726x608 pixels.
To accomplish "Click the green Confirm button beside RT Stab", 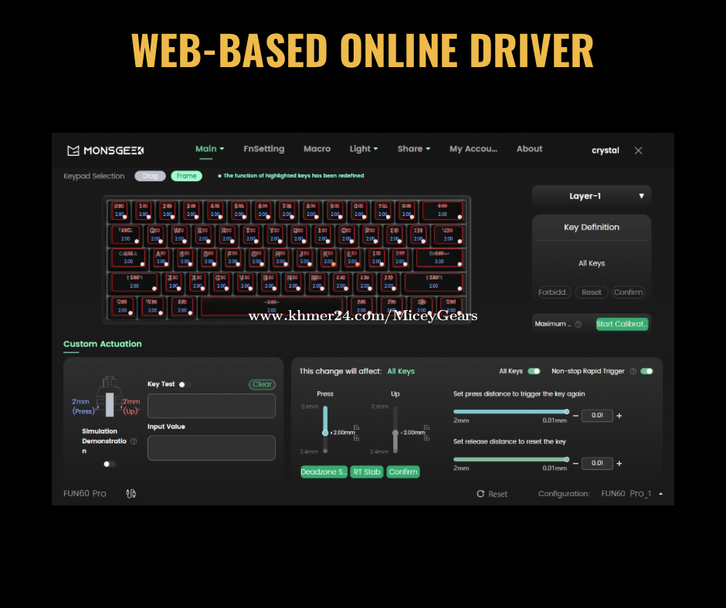I will pyautogui.click(x=403, y=472).
